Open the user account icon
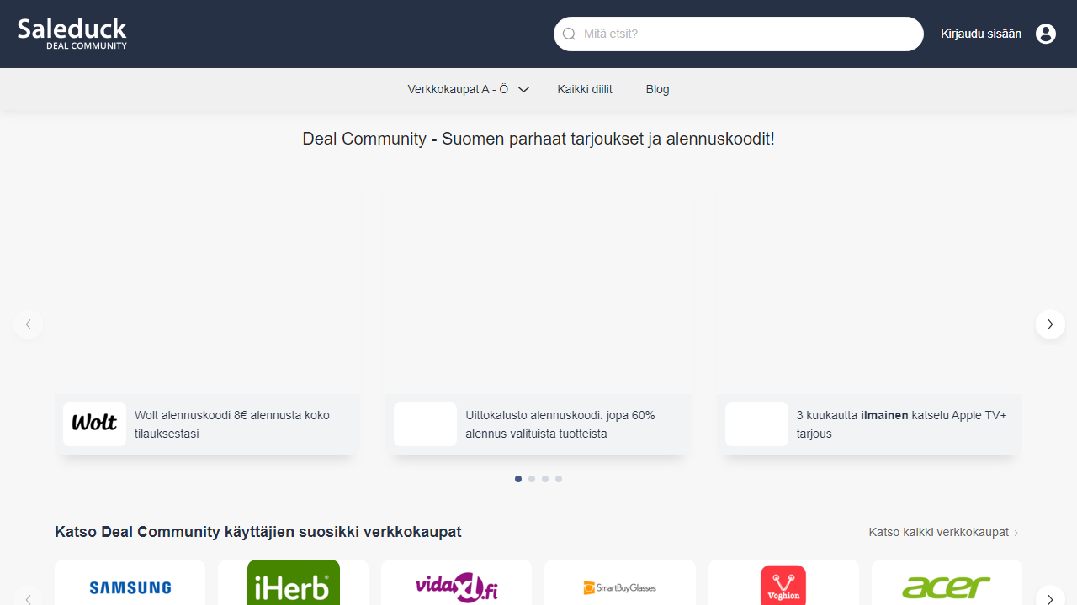The image size is (1077, 605). (x=1045, y=34)
